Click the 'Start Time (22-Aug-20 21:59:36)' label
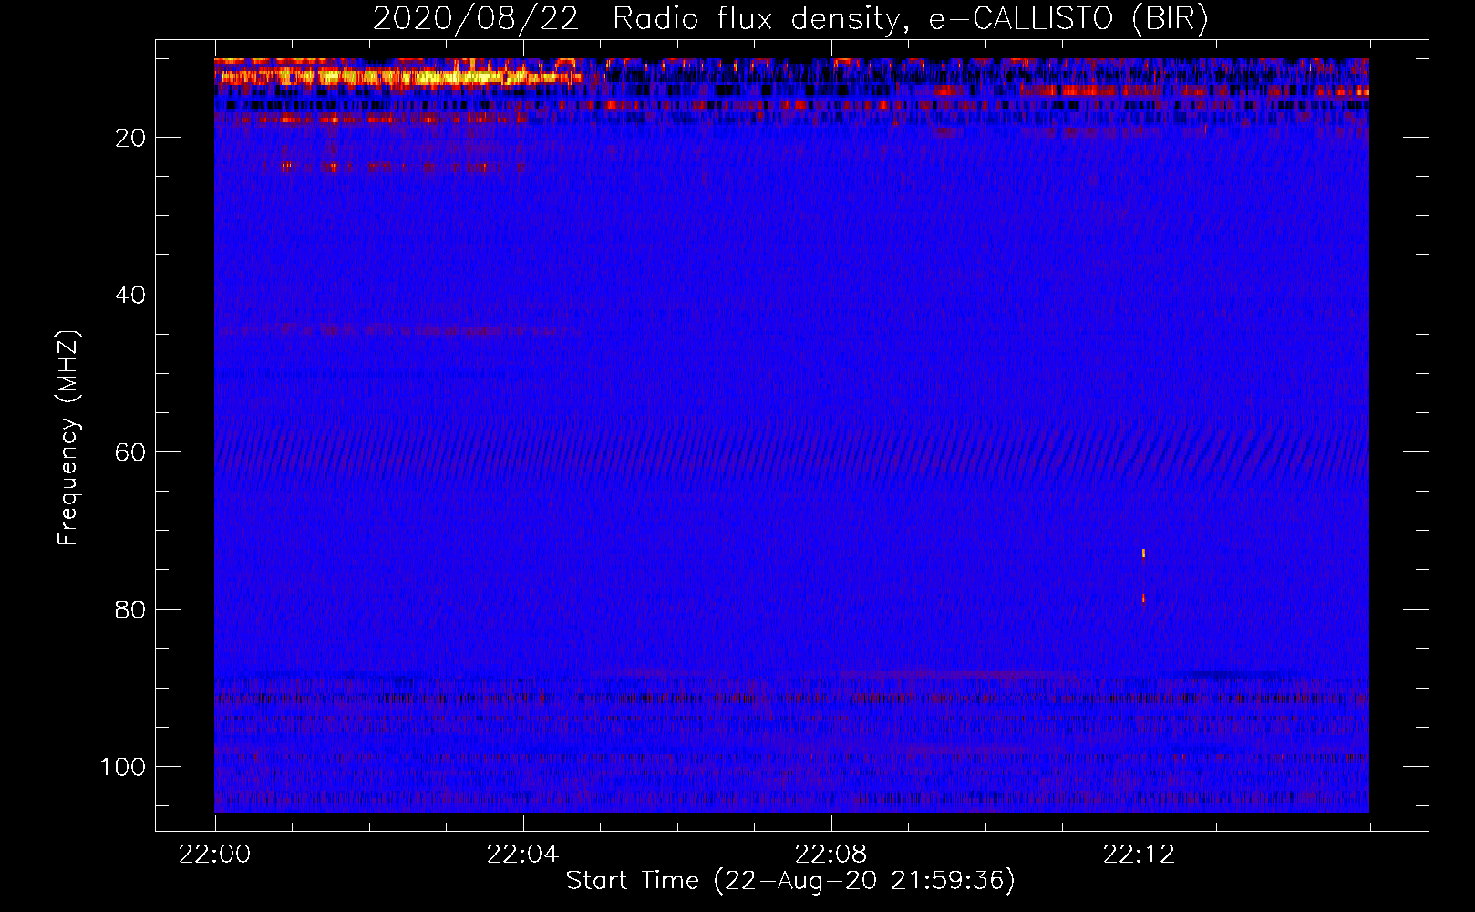The height and width of the screenshot is (912, 1475). click(x=790, y=881)
